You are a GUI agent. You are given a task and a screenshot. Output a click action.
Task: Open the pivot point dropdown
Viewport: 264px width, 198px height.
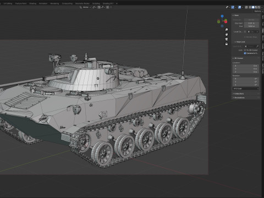tap(94, 7)
